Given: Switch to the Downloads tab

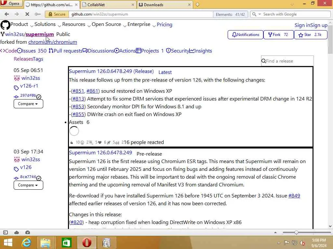Looking at the screenshot, I should coord(165,5).
